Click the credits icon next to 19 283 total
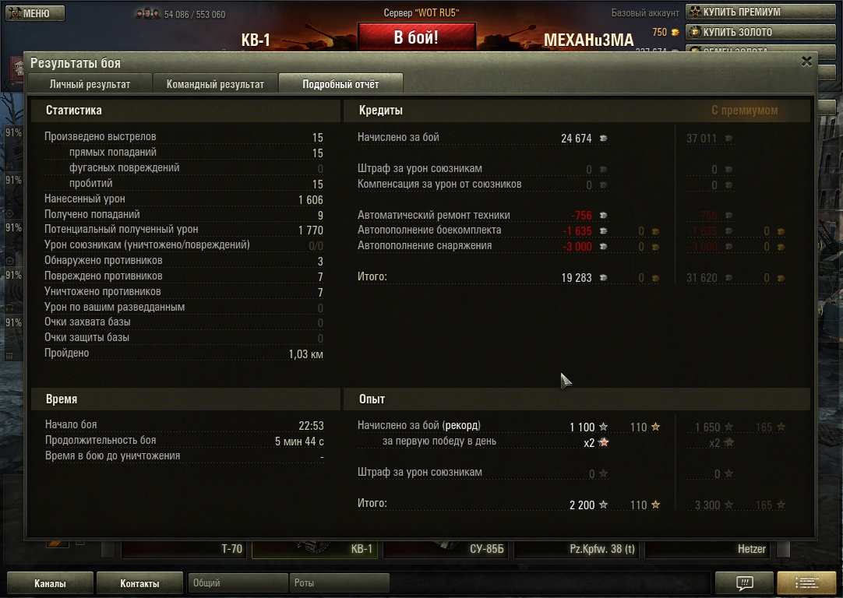 click(603, 278)
